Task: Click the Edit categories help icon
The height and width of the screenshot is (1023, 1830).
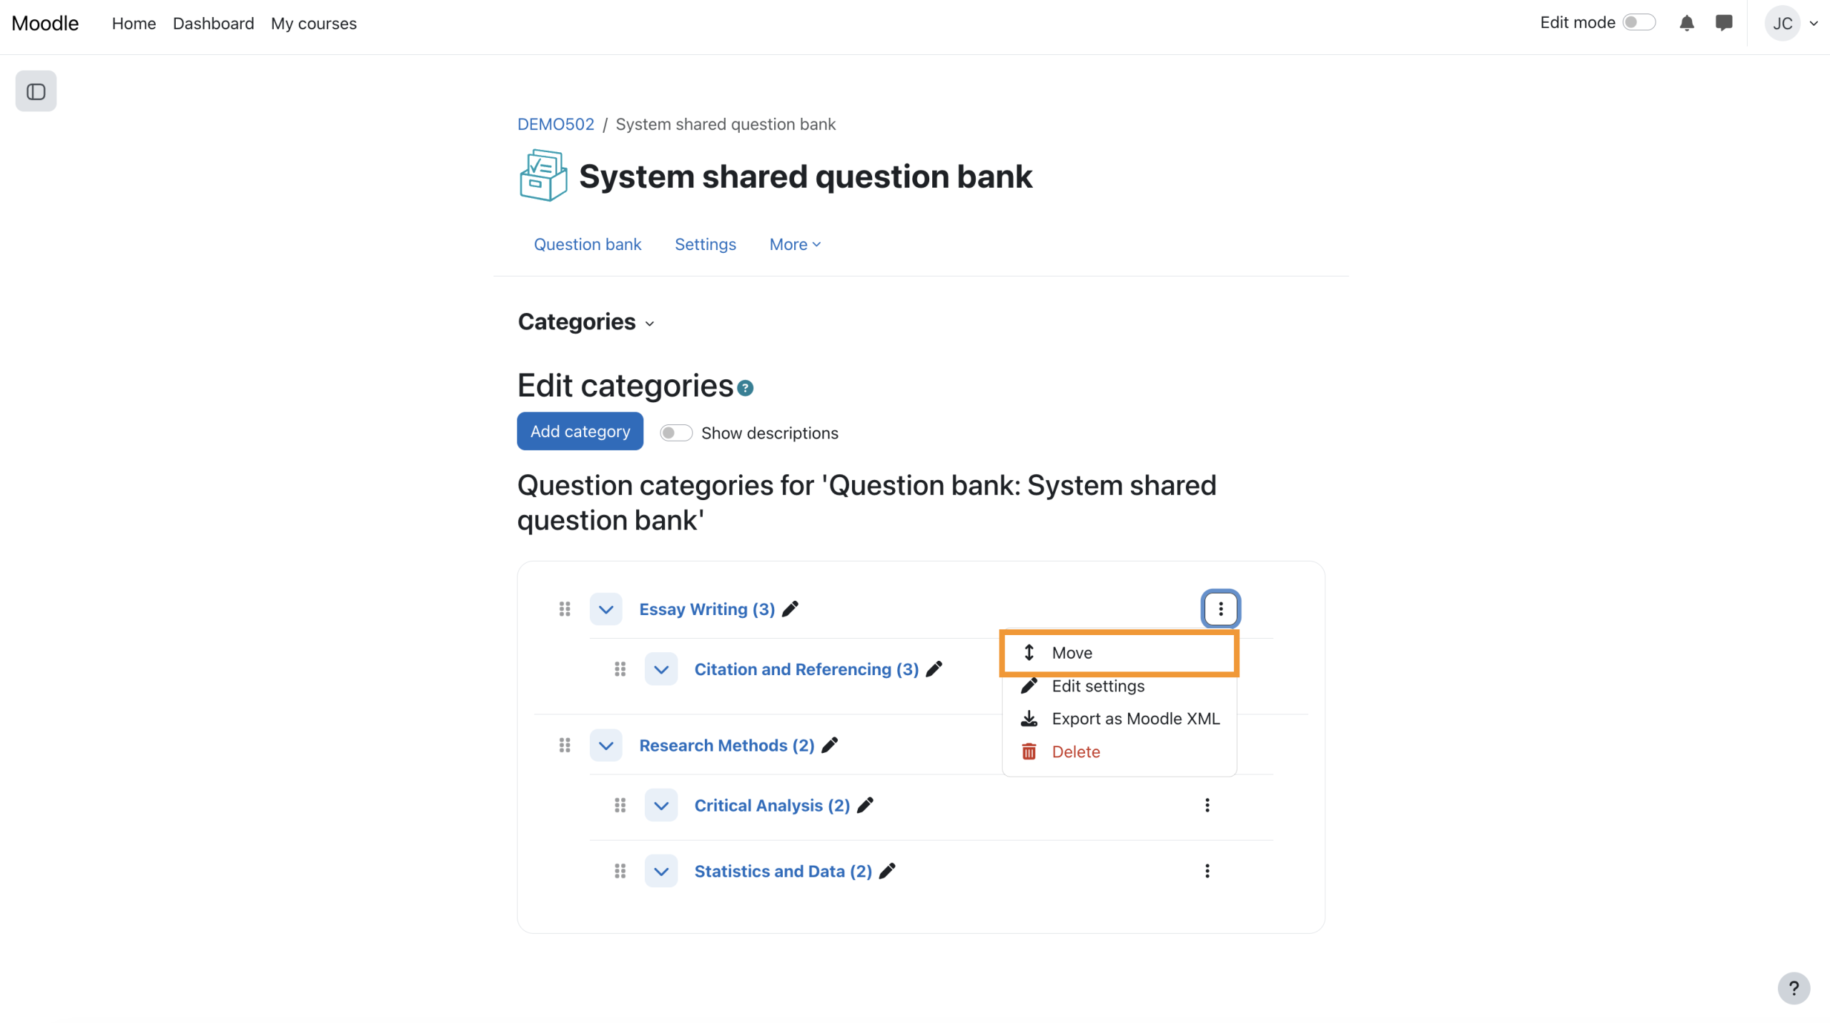Action: (x=745, y=388)
